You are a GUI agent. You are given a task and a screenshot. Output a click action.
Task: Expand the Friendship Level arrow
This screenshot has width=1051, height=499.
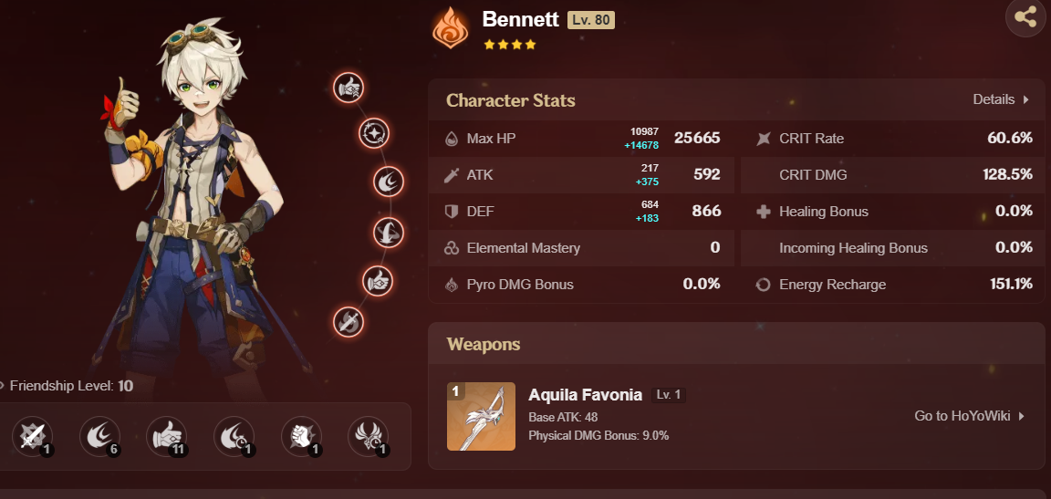coord(3,386)
